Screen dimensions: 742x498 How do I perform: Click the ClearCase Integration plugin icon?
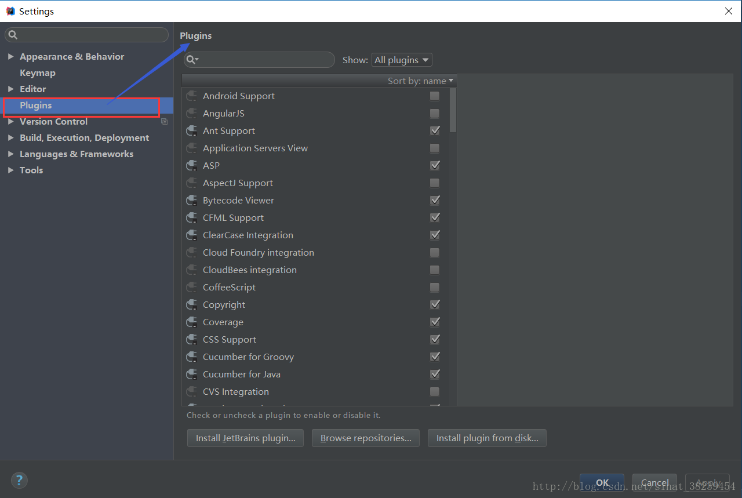[x=191, y=235]
